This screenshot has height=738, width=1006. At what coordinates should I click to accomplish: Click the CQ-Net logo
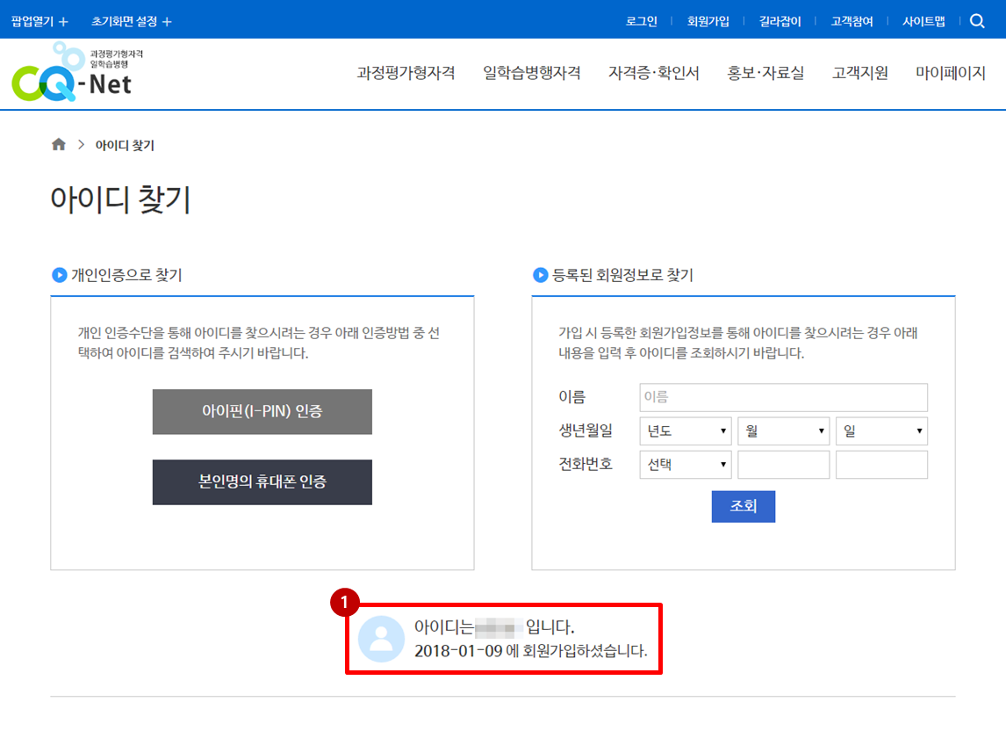pyautogui.click(x=77, y=72)
